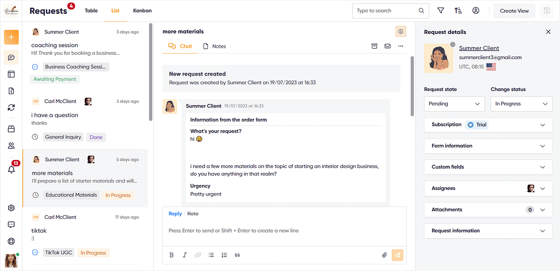Viewport: 560px width, 271px height.
Task: Send the reply with paper plane button
Action: [x=398, y=255]
